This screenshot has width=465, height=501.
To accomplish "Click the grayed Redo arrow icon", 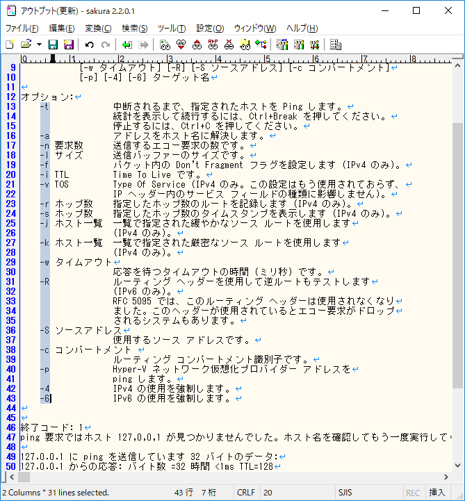I will (x=106, y=44).
